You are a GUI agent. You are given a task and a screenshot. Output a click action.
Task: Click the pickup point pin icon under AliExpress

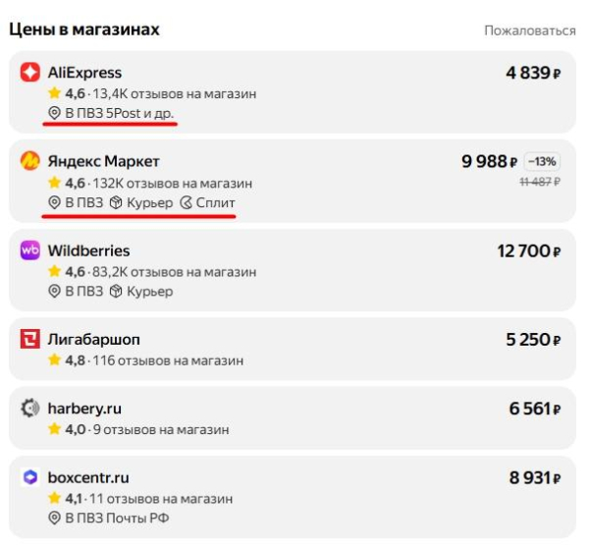pyautogui.click(x=55, y=114)
